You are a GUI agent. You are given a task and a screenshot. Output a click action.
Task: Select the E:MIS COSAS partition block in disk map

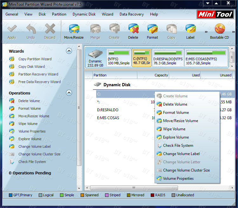tap(206, 58)
